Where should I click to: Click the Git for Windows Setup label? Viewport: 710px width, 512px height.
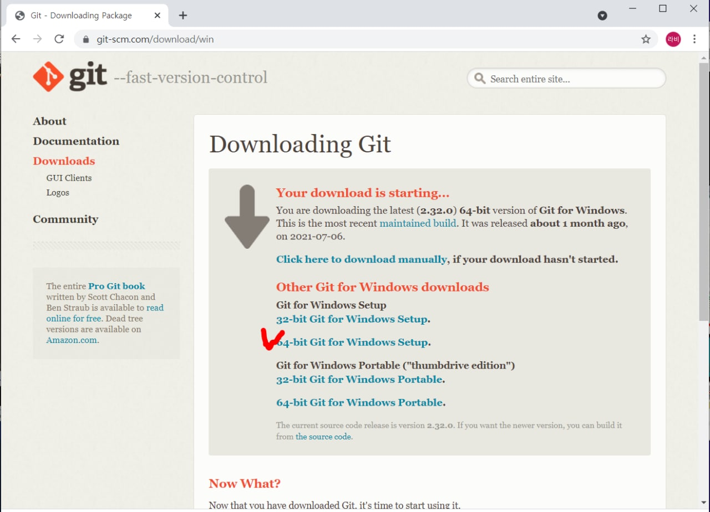pyautogui.click(x=331, y=305)
